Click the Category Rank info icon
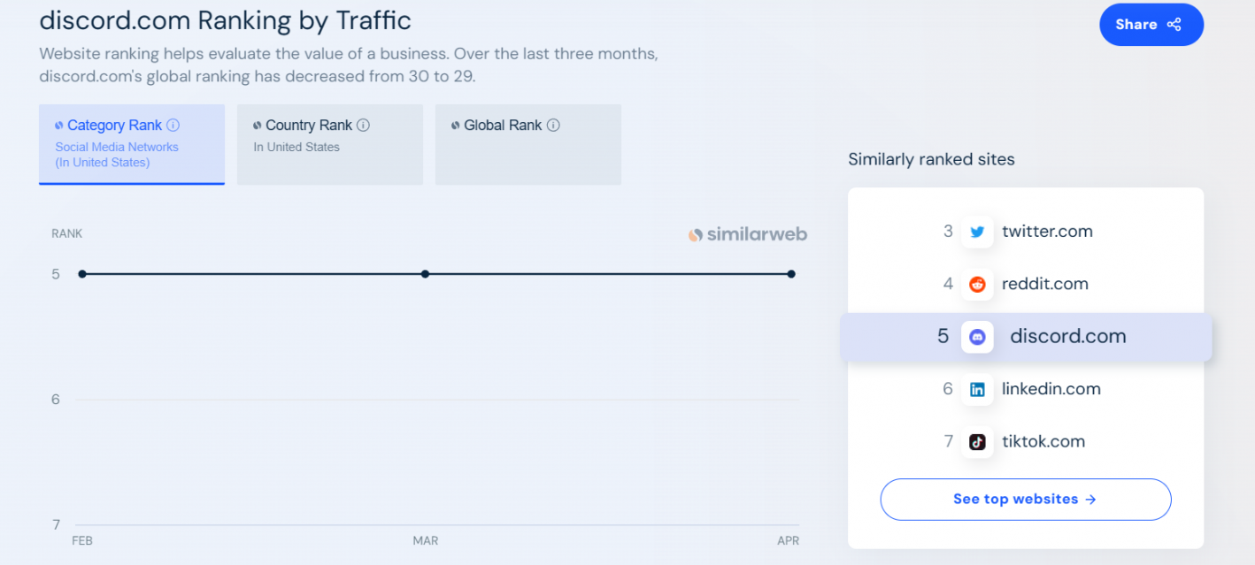Image resolution: width=1255 pixels, height=565 pixels. coord(173,126)
